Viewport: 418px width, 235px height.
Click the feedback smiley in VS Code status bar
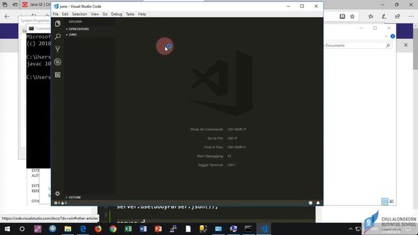311,203
